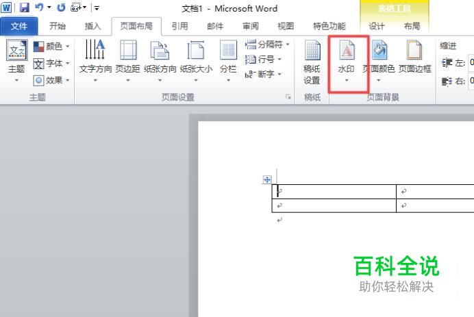Open the theme 颜色 dropdown
The height and width of the screenshot is (317, 474).
51,47
